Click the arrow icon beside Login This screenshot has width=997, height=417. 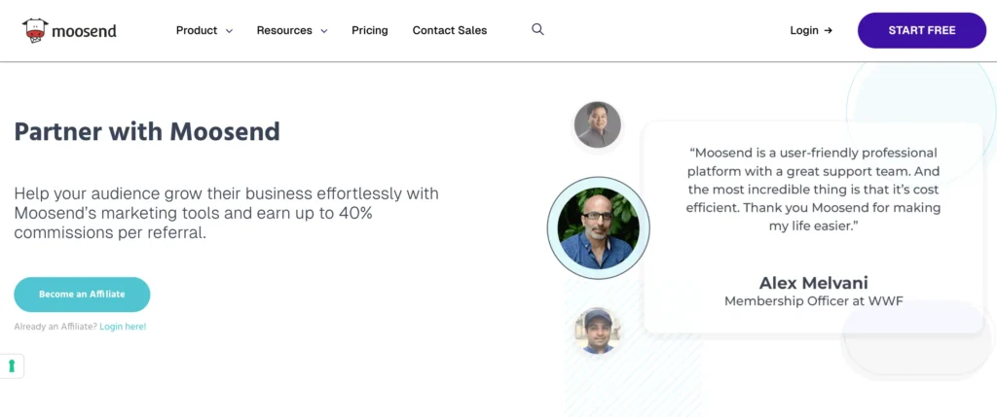pyautogui.click(x=829, y=31)
